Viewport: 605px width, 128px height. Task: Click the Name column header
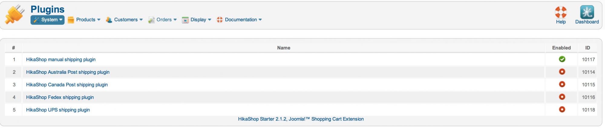(284, 48)
